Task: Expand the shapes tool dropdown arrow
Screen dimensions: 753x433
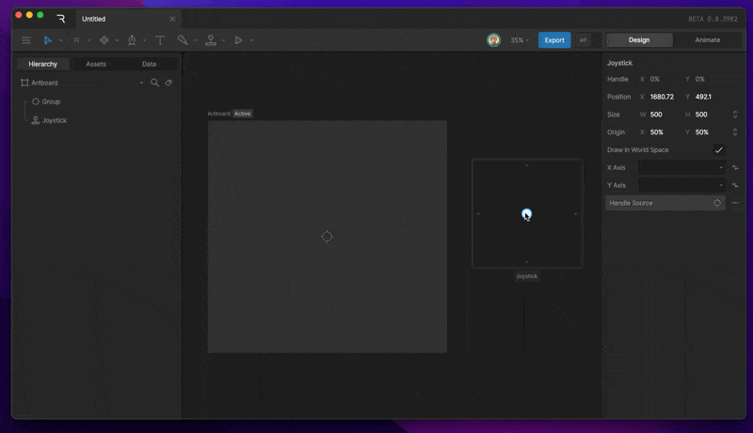Action: (117, 40)
